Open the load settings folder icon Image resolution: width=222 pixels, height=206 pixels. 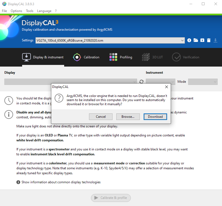[196, 40]
